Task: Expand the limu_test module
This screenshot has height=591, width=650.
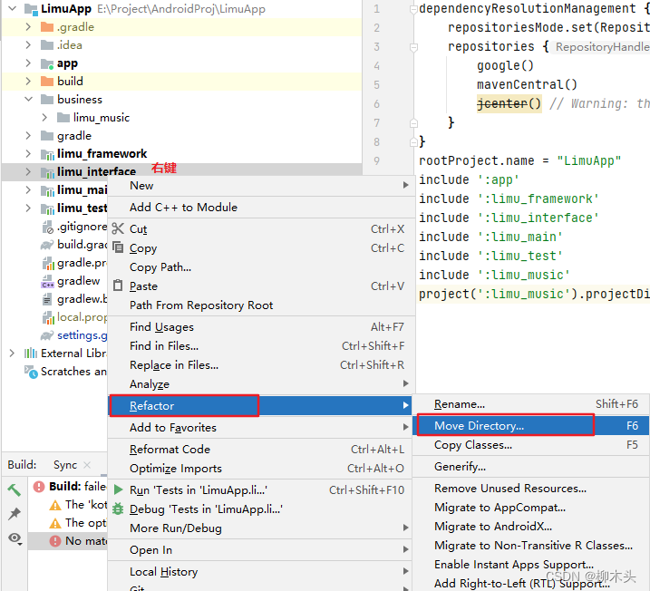Action: (28, 208)
